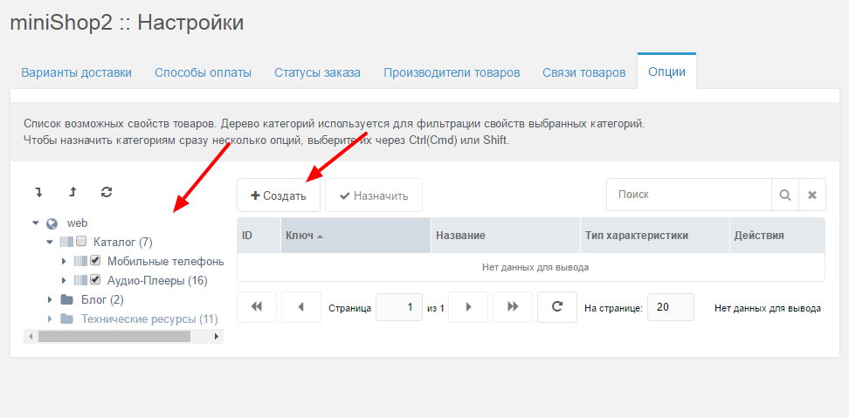This screenshot has width=849, height=418.
Task: Click the Технические ресурсы folder icon
Action: coord(66,319)
